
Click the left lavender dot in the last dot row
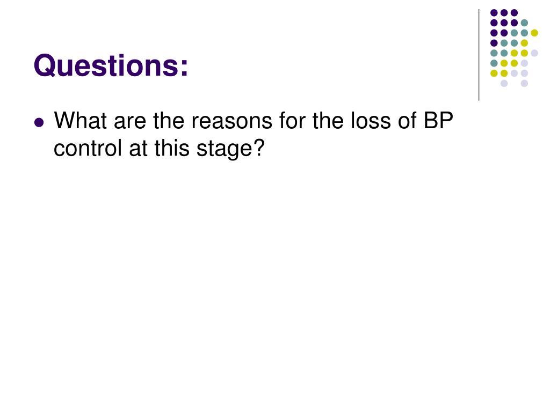pyautogui.click(x=504, y=83)
